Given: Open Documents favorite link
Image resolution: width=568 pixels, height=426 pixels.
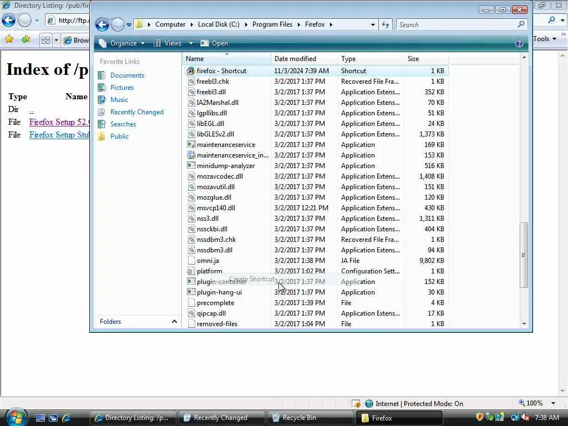Looking at the screenshot, I should coord(127,75).
